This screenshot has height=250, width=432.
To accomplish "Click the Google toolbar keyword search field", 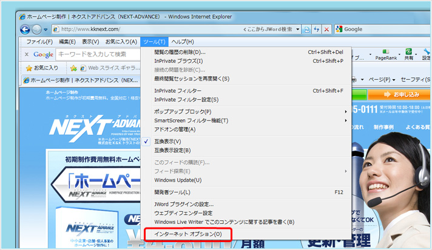I will [98, 54].
